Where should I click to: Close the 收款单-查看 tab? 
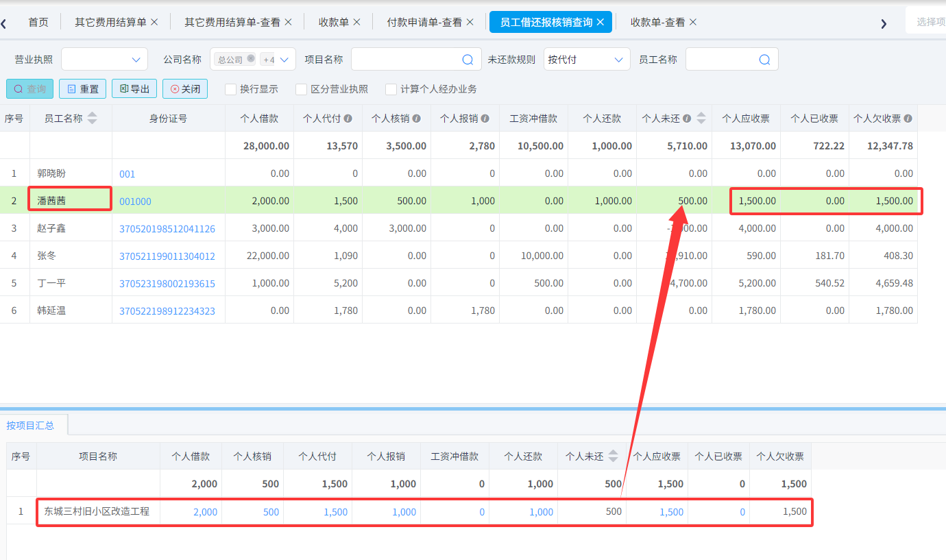[x=693, y=22]
